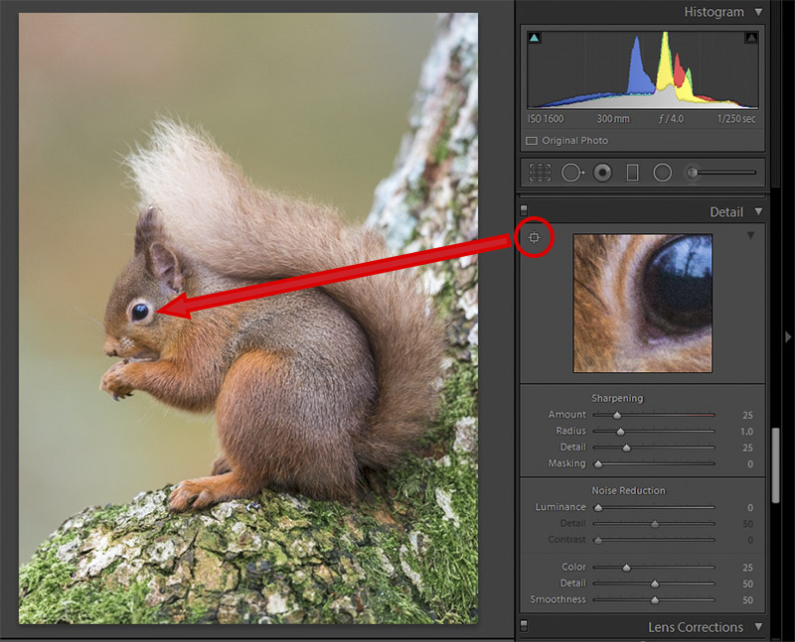
Task: Toggle the highlight clipping indicator on the histogram
Action: (x=750, y=36)
